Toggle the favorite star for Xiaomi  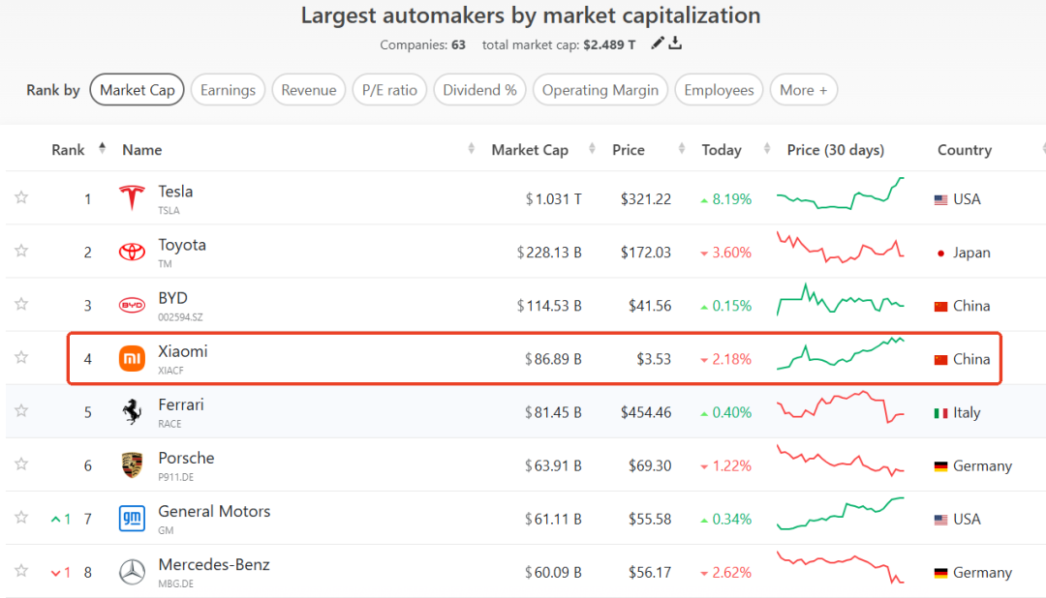[x=21, y=357]
